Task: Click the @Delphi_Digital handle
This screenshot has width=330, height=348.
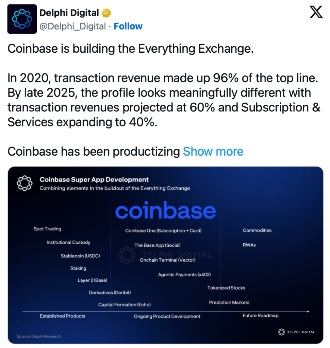Action: [73, 26]
